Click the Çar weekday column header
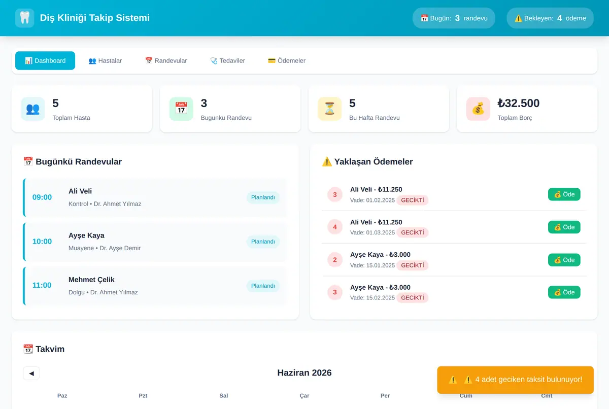 click(304, 396)
